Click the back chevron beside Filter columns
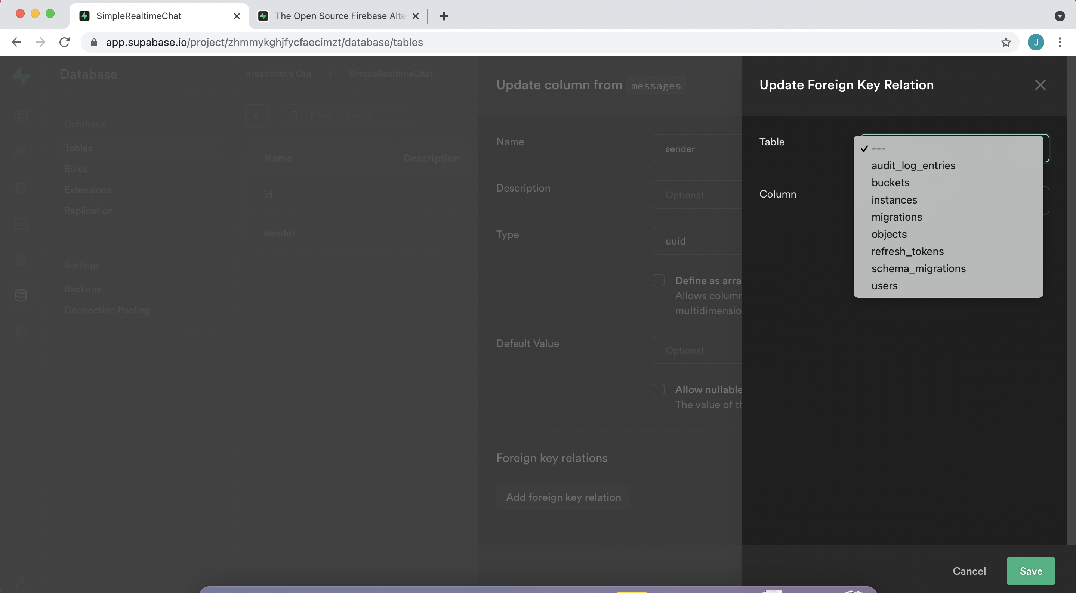This screenshot has height=593, width=1076. click(256, 116)
